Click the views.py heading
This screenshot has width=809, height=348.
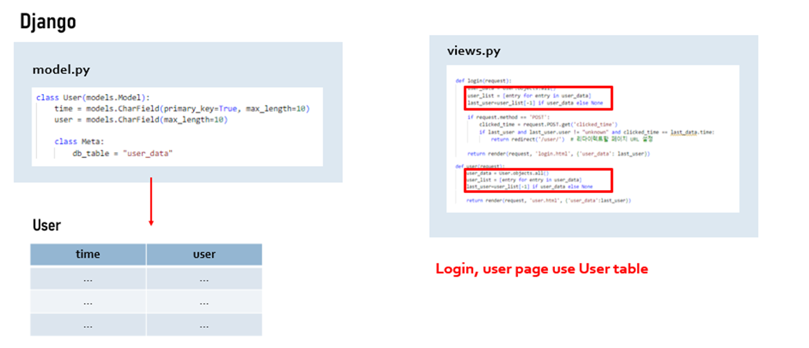[x=473, y=51]
